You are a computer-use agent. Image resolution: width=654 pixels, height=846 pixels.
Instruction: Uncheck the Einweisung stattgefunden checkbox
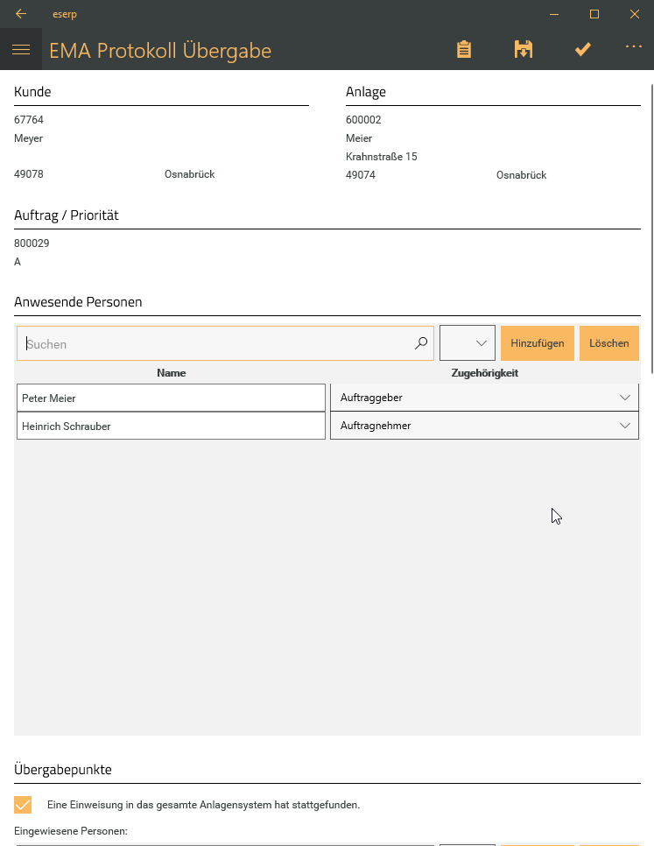tap(23, 804)
